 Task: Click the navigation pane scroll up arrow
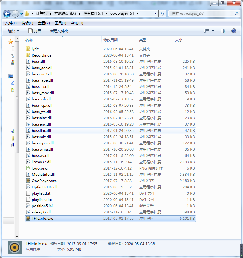(x=17, y=39)
